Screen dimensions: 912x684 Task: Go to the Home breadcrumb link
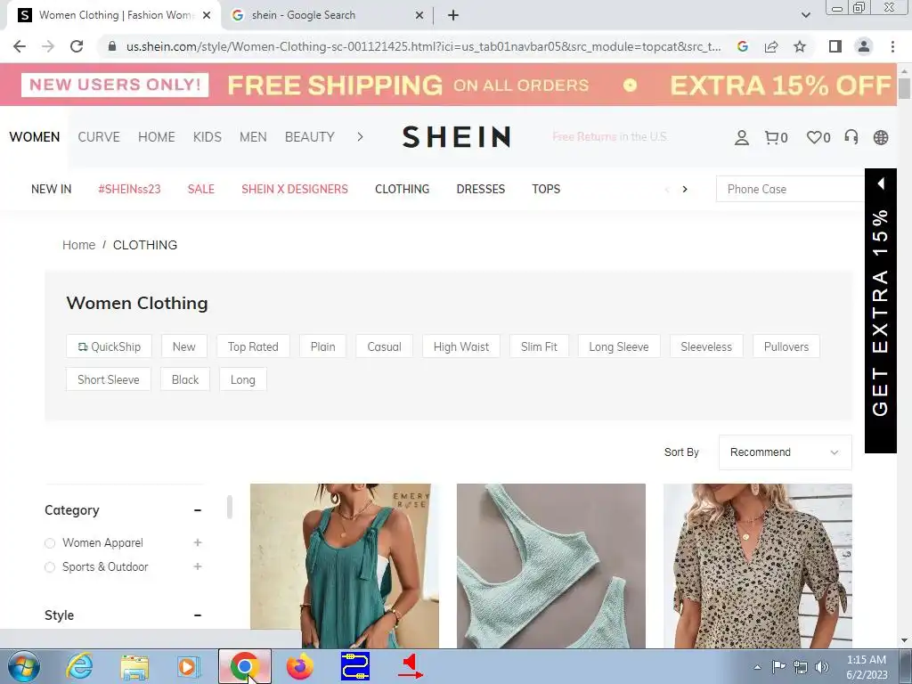pyautogui.click(x=78, y=245)
